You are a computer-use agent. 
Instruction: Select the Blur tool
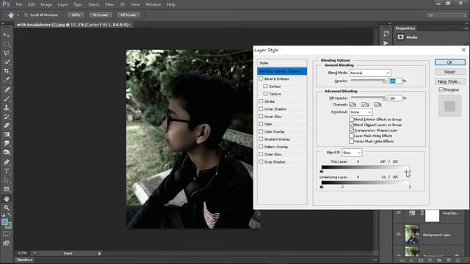[7, 144]
